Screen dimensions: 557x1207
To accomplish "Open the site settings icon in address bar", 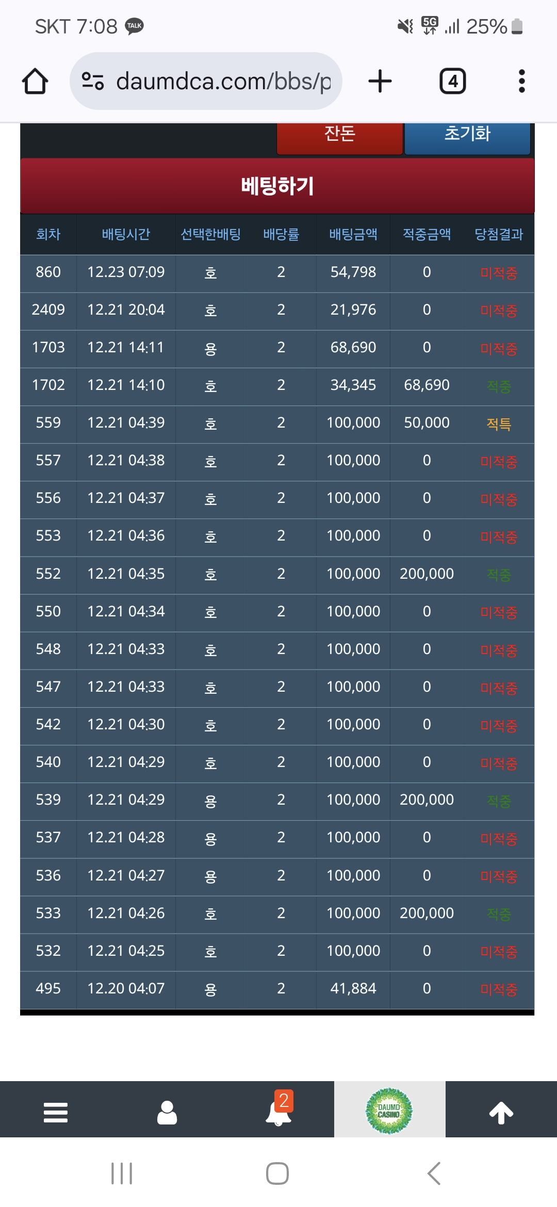I will [93, 81].
